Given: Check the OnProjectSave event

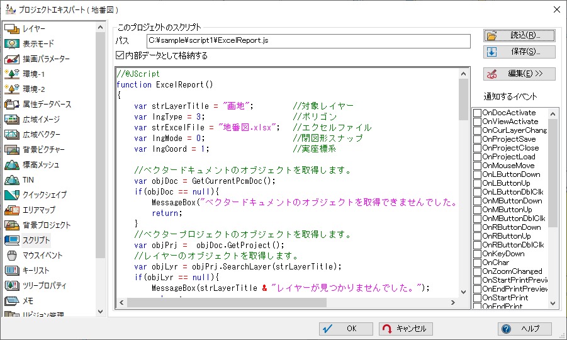Looking at the screenshot, I should tap(477, 139).
